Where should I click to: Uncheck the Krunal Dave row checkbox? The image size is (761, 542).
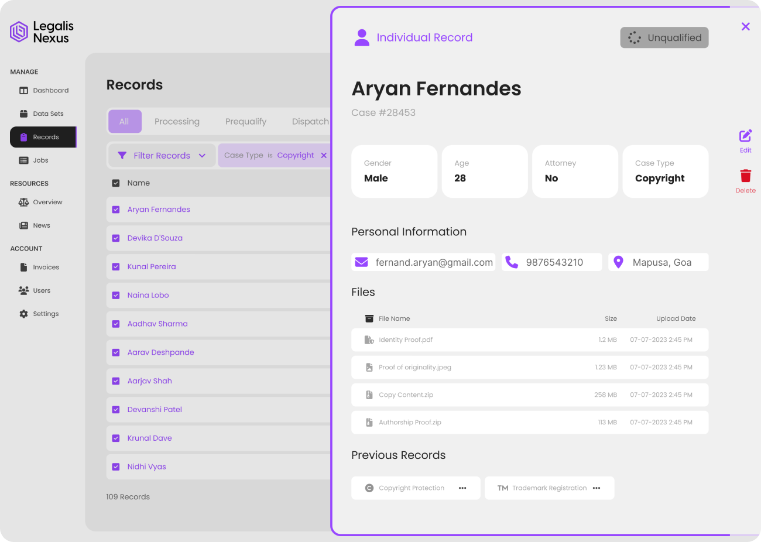point(116,438)
